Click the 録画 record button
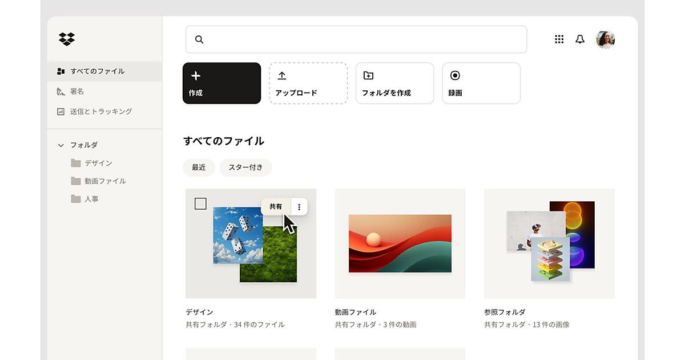 point(481,83)
